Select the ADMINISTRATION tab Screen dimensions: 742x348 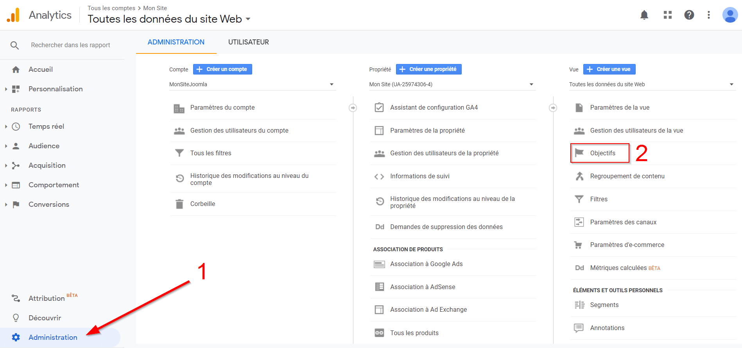176,42
